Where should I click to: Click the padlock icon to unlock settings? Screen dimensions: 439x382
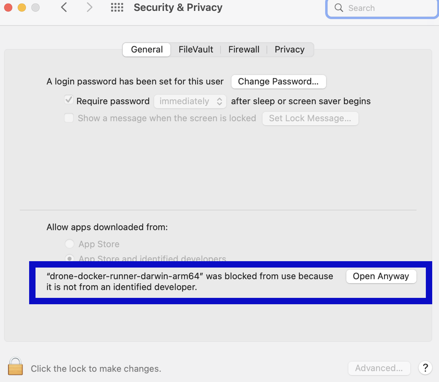coord(15,366)
